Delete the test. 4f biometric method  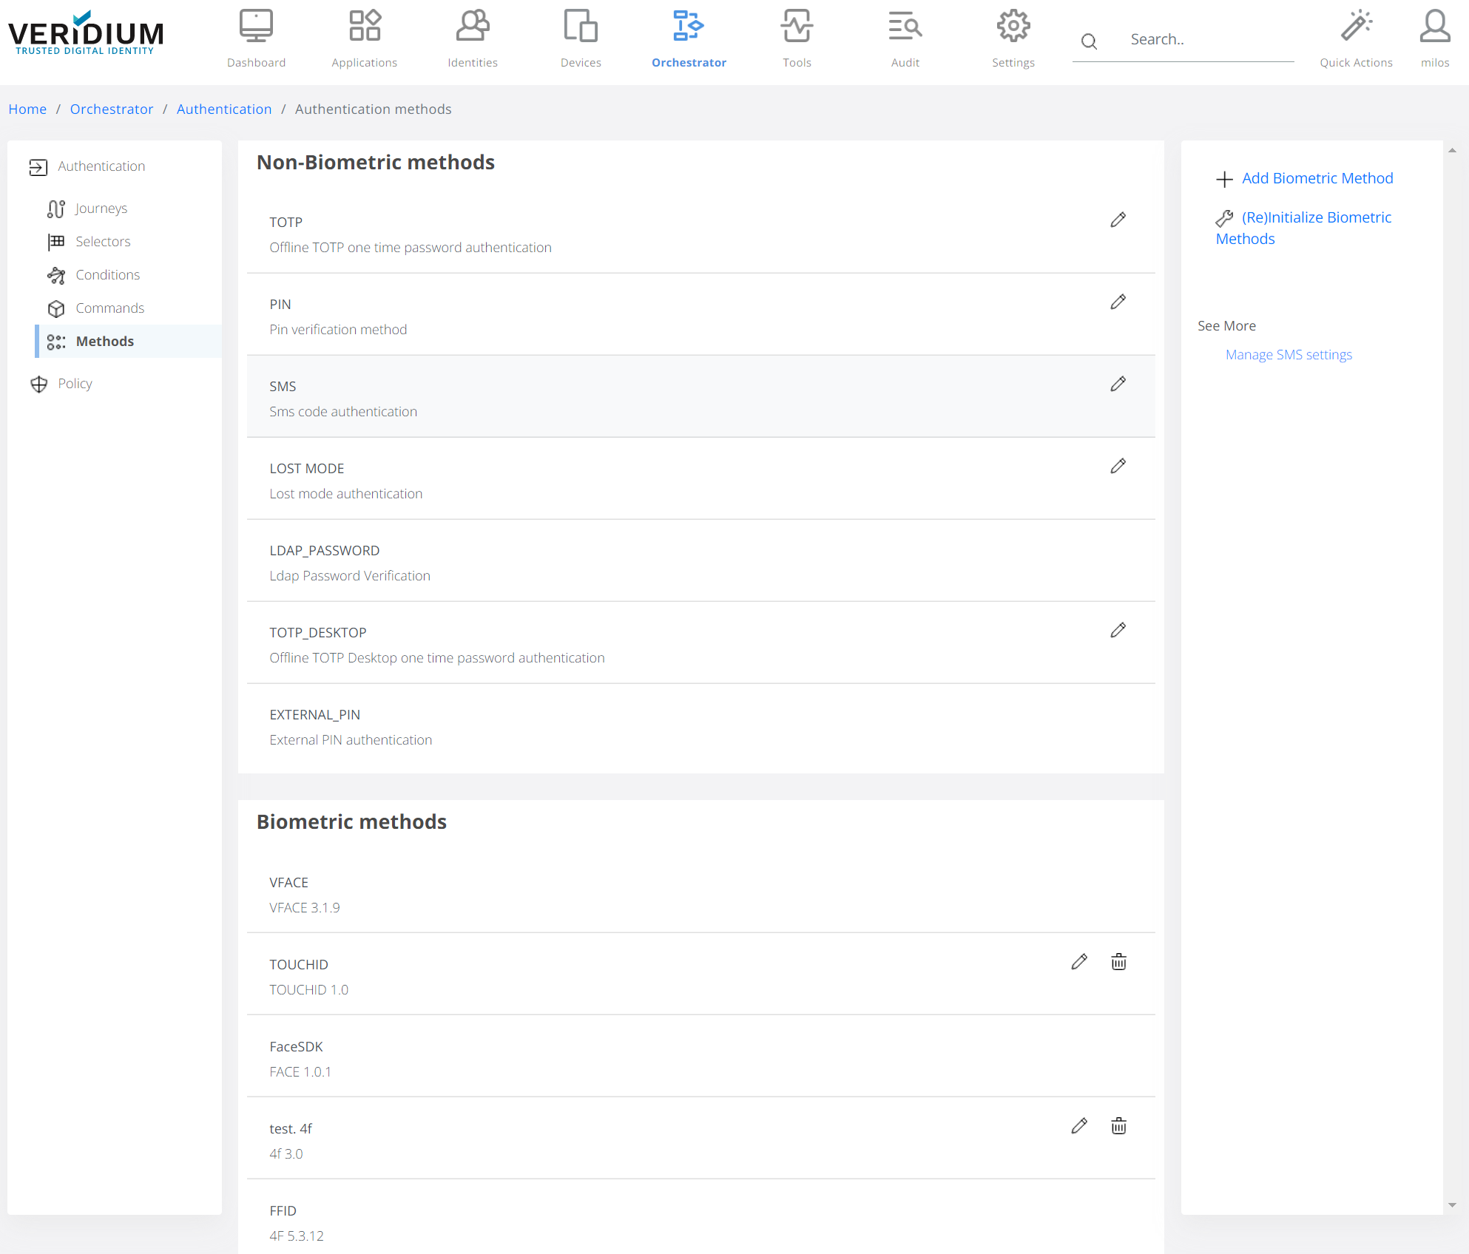pyautogui.click(x=1118, y=1126)
